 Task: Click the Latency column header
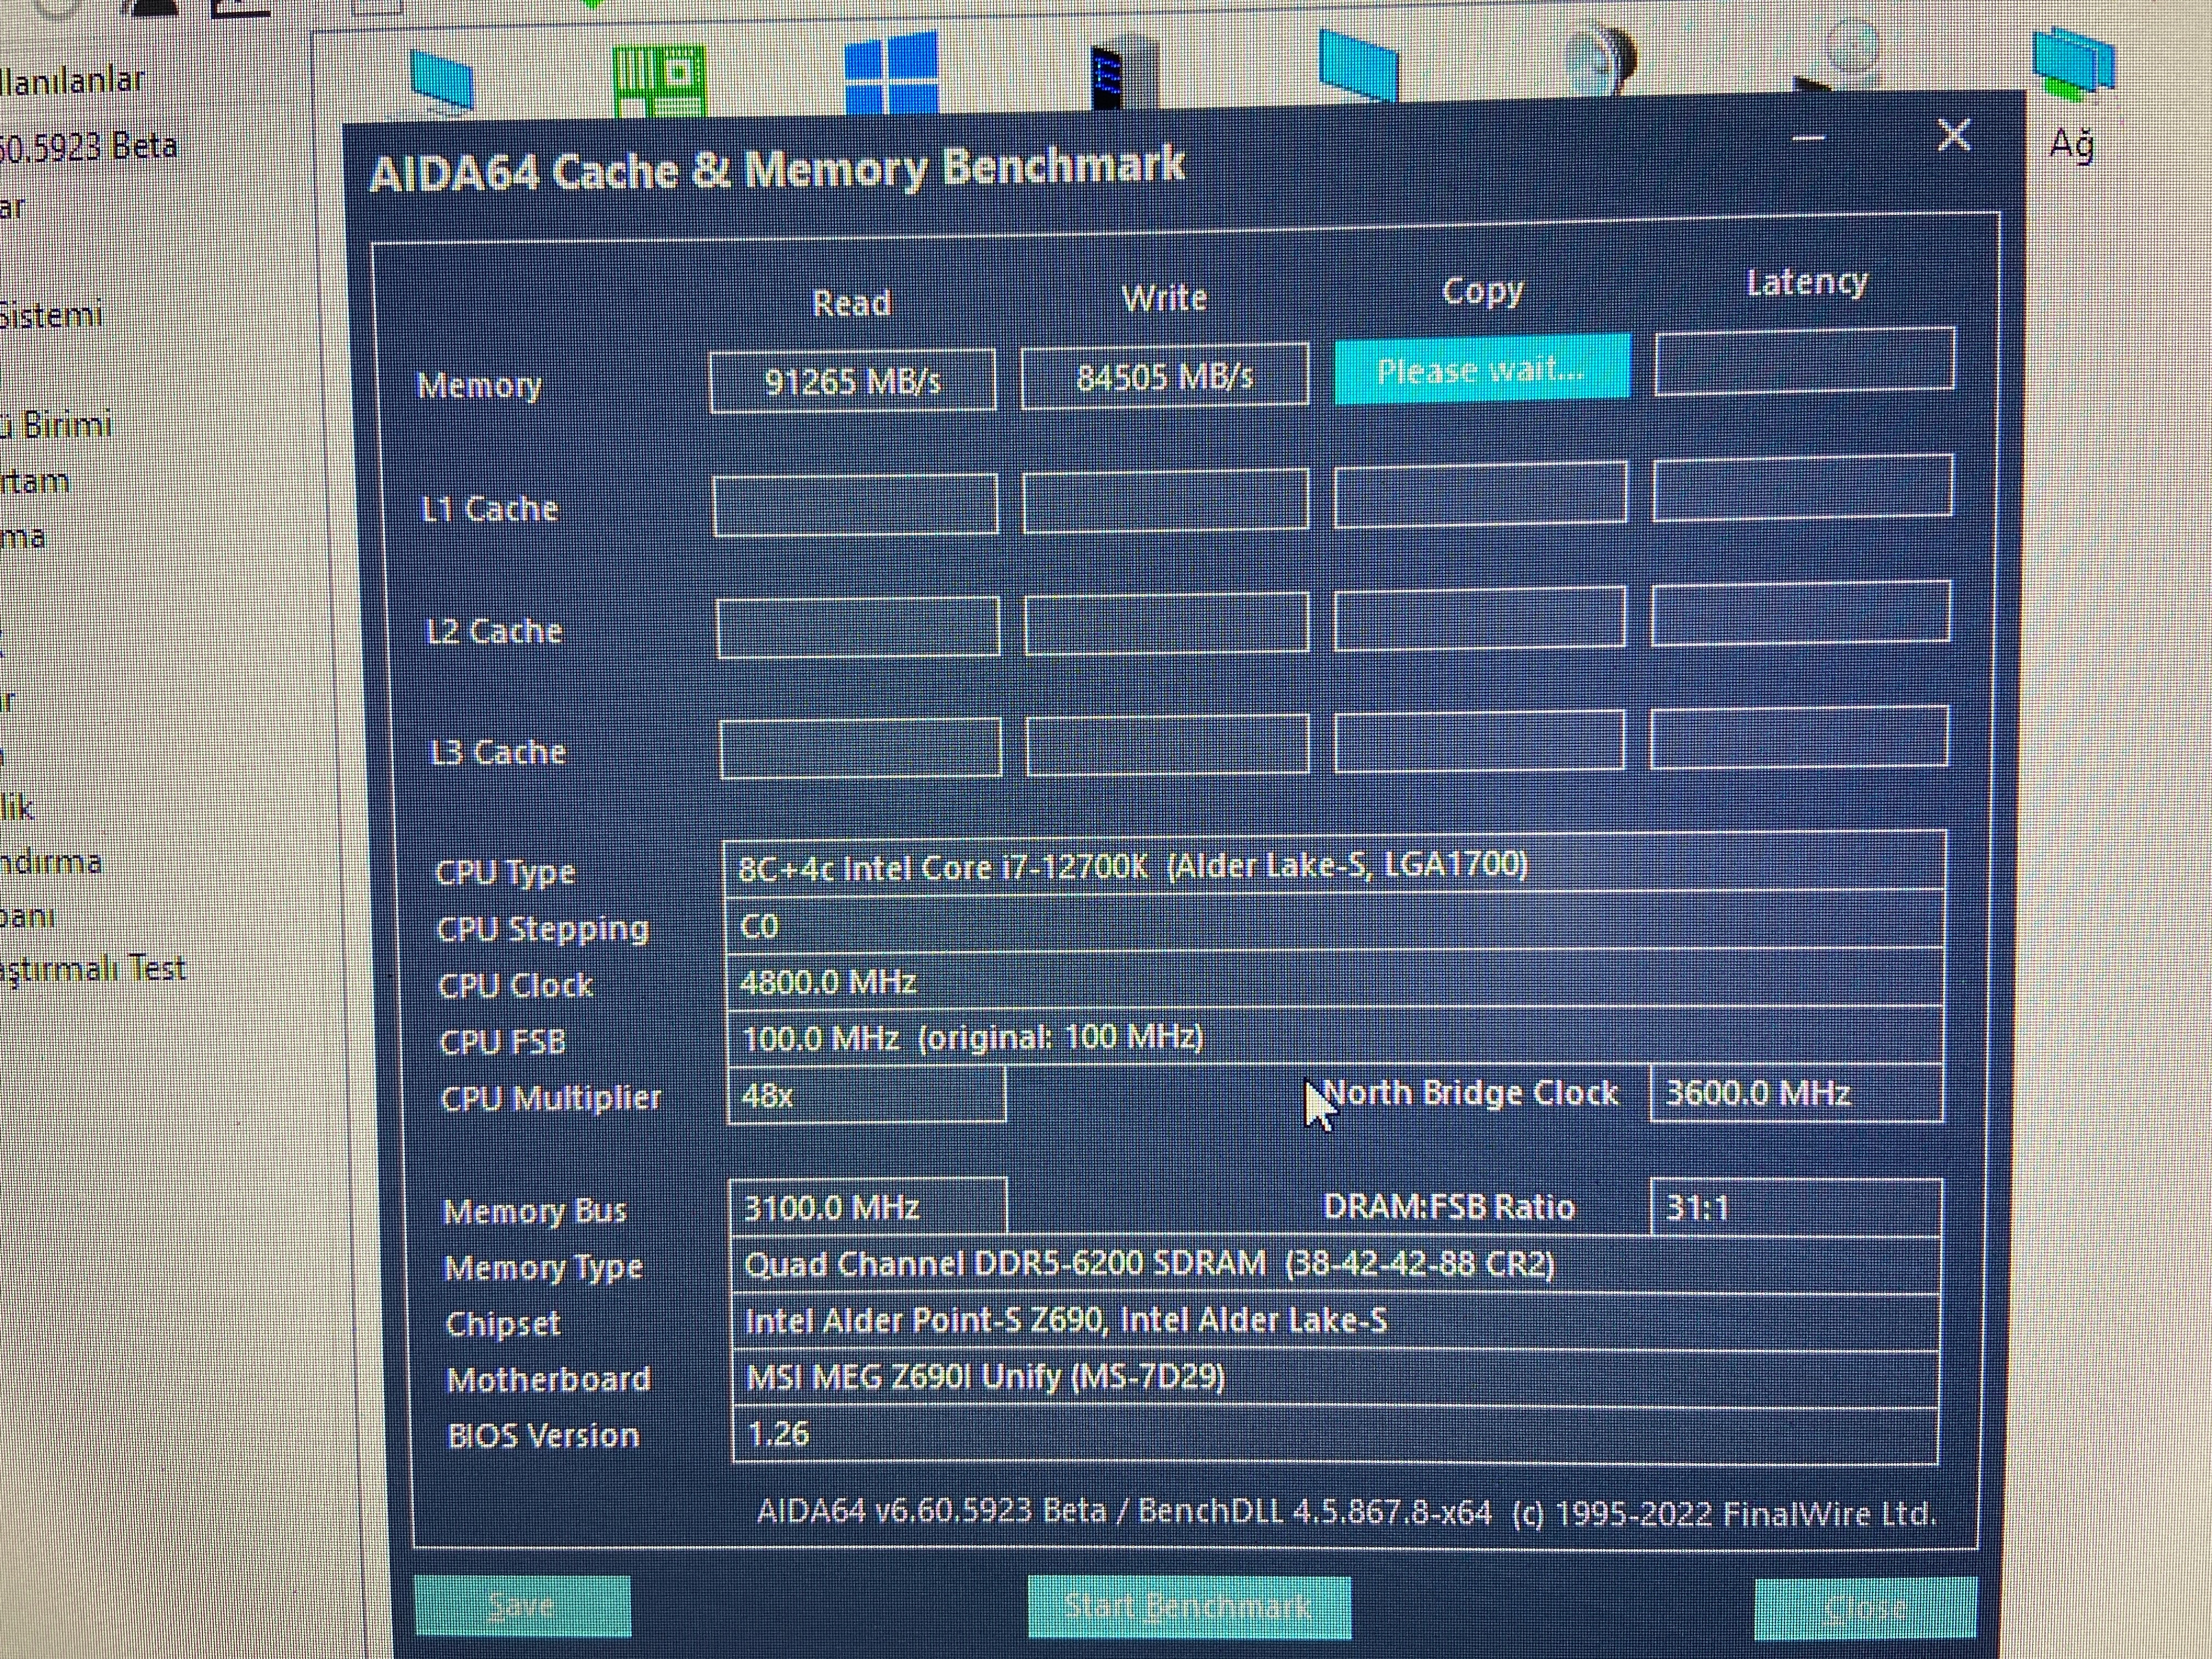1806,282
